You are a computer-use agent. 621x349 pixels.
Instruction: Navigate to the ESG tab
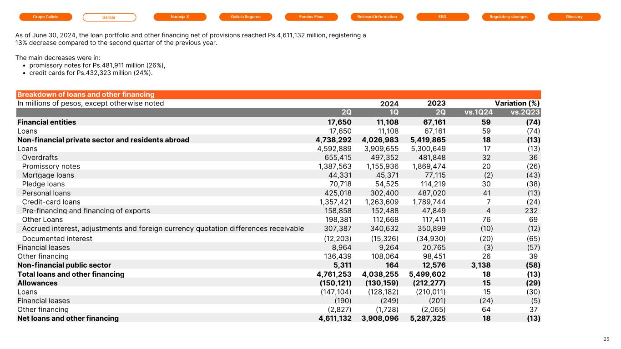[443, 17]
